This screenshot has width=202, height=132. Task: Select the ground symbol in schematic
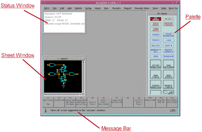click(63, 86)
